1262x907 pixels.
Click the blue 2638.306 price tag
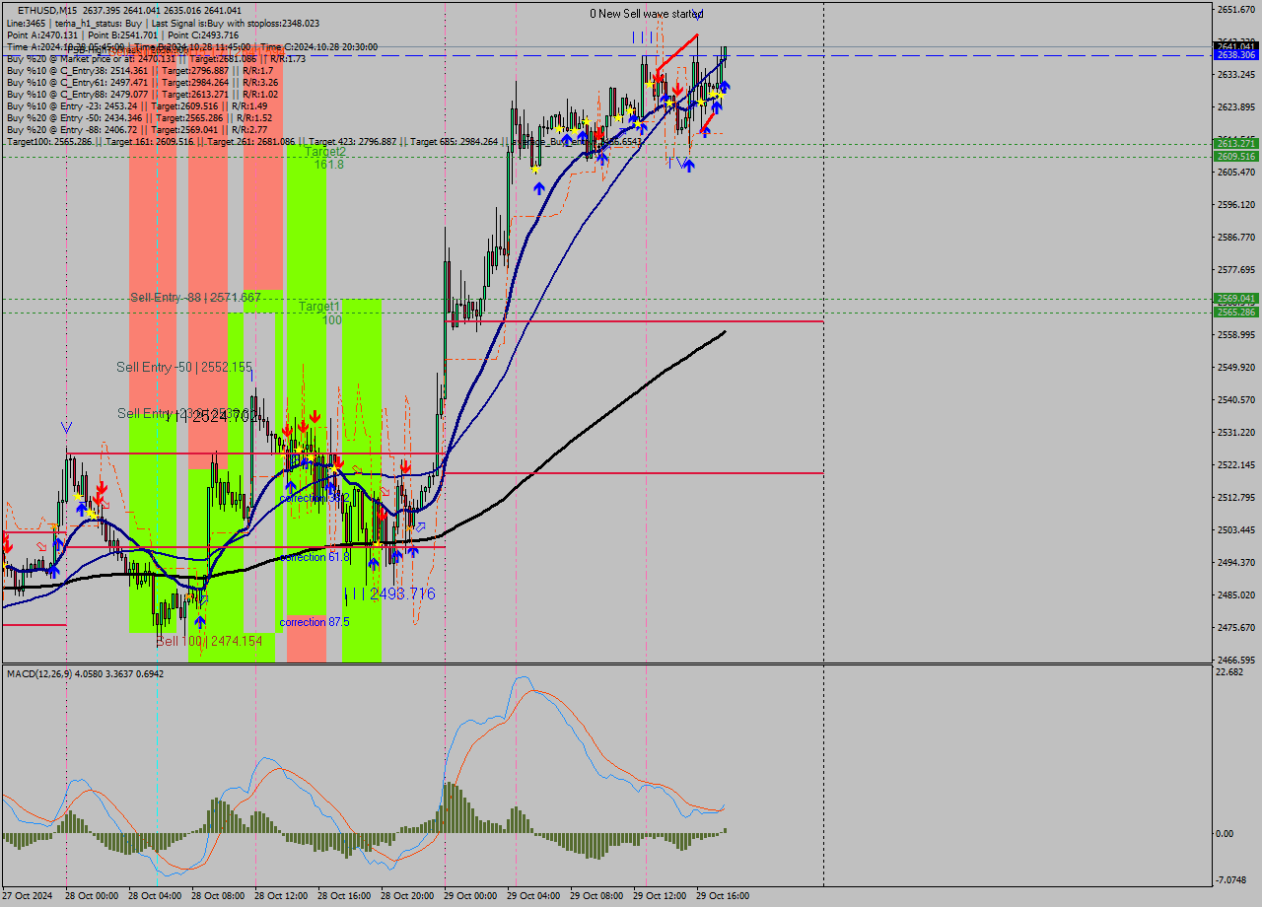1235,56
